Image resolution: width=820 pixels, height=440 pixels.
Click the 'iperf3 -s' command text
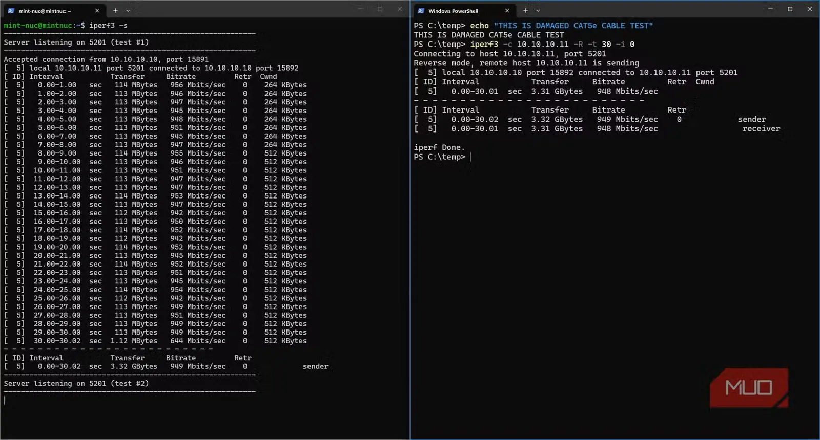(x=108, y=25)
